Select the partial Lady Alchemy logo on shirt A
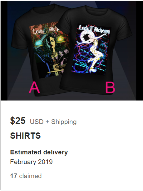 46,30
